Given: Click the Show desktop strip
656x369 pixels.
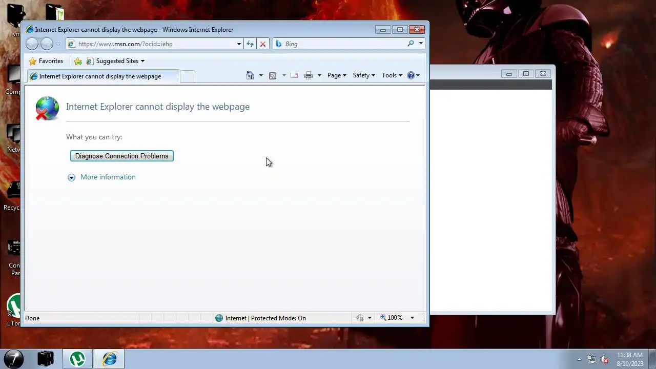Looking at the screenshot, I should [652, 359].
